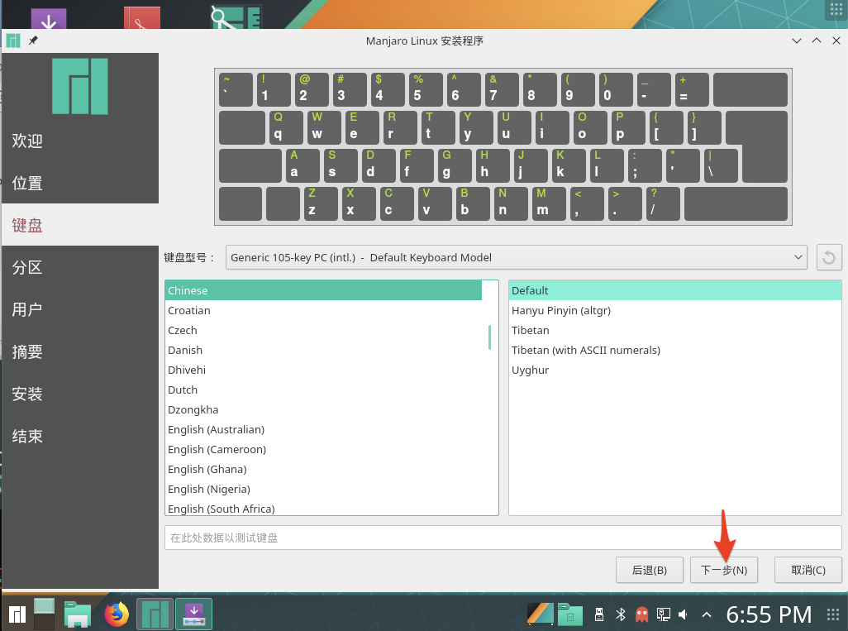
Task: Select English (Cameroon) layout
Action: click(x=323, y=449)
